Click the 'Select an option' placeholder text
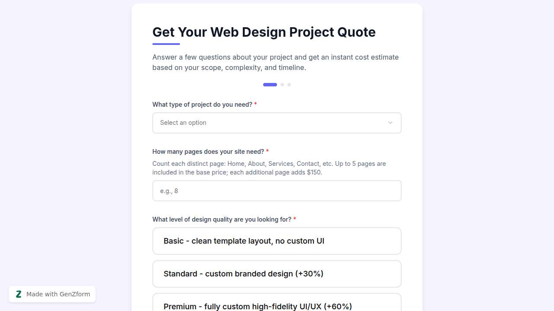The height and width of the screenshot is (311, 554). (183, 123)
